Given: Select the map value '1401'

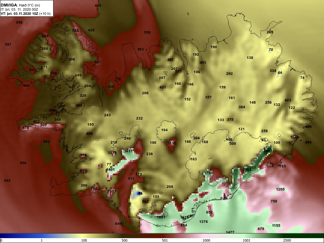Looking at the screenshot, I should [110, 169].
